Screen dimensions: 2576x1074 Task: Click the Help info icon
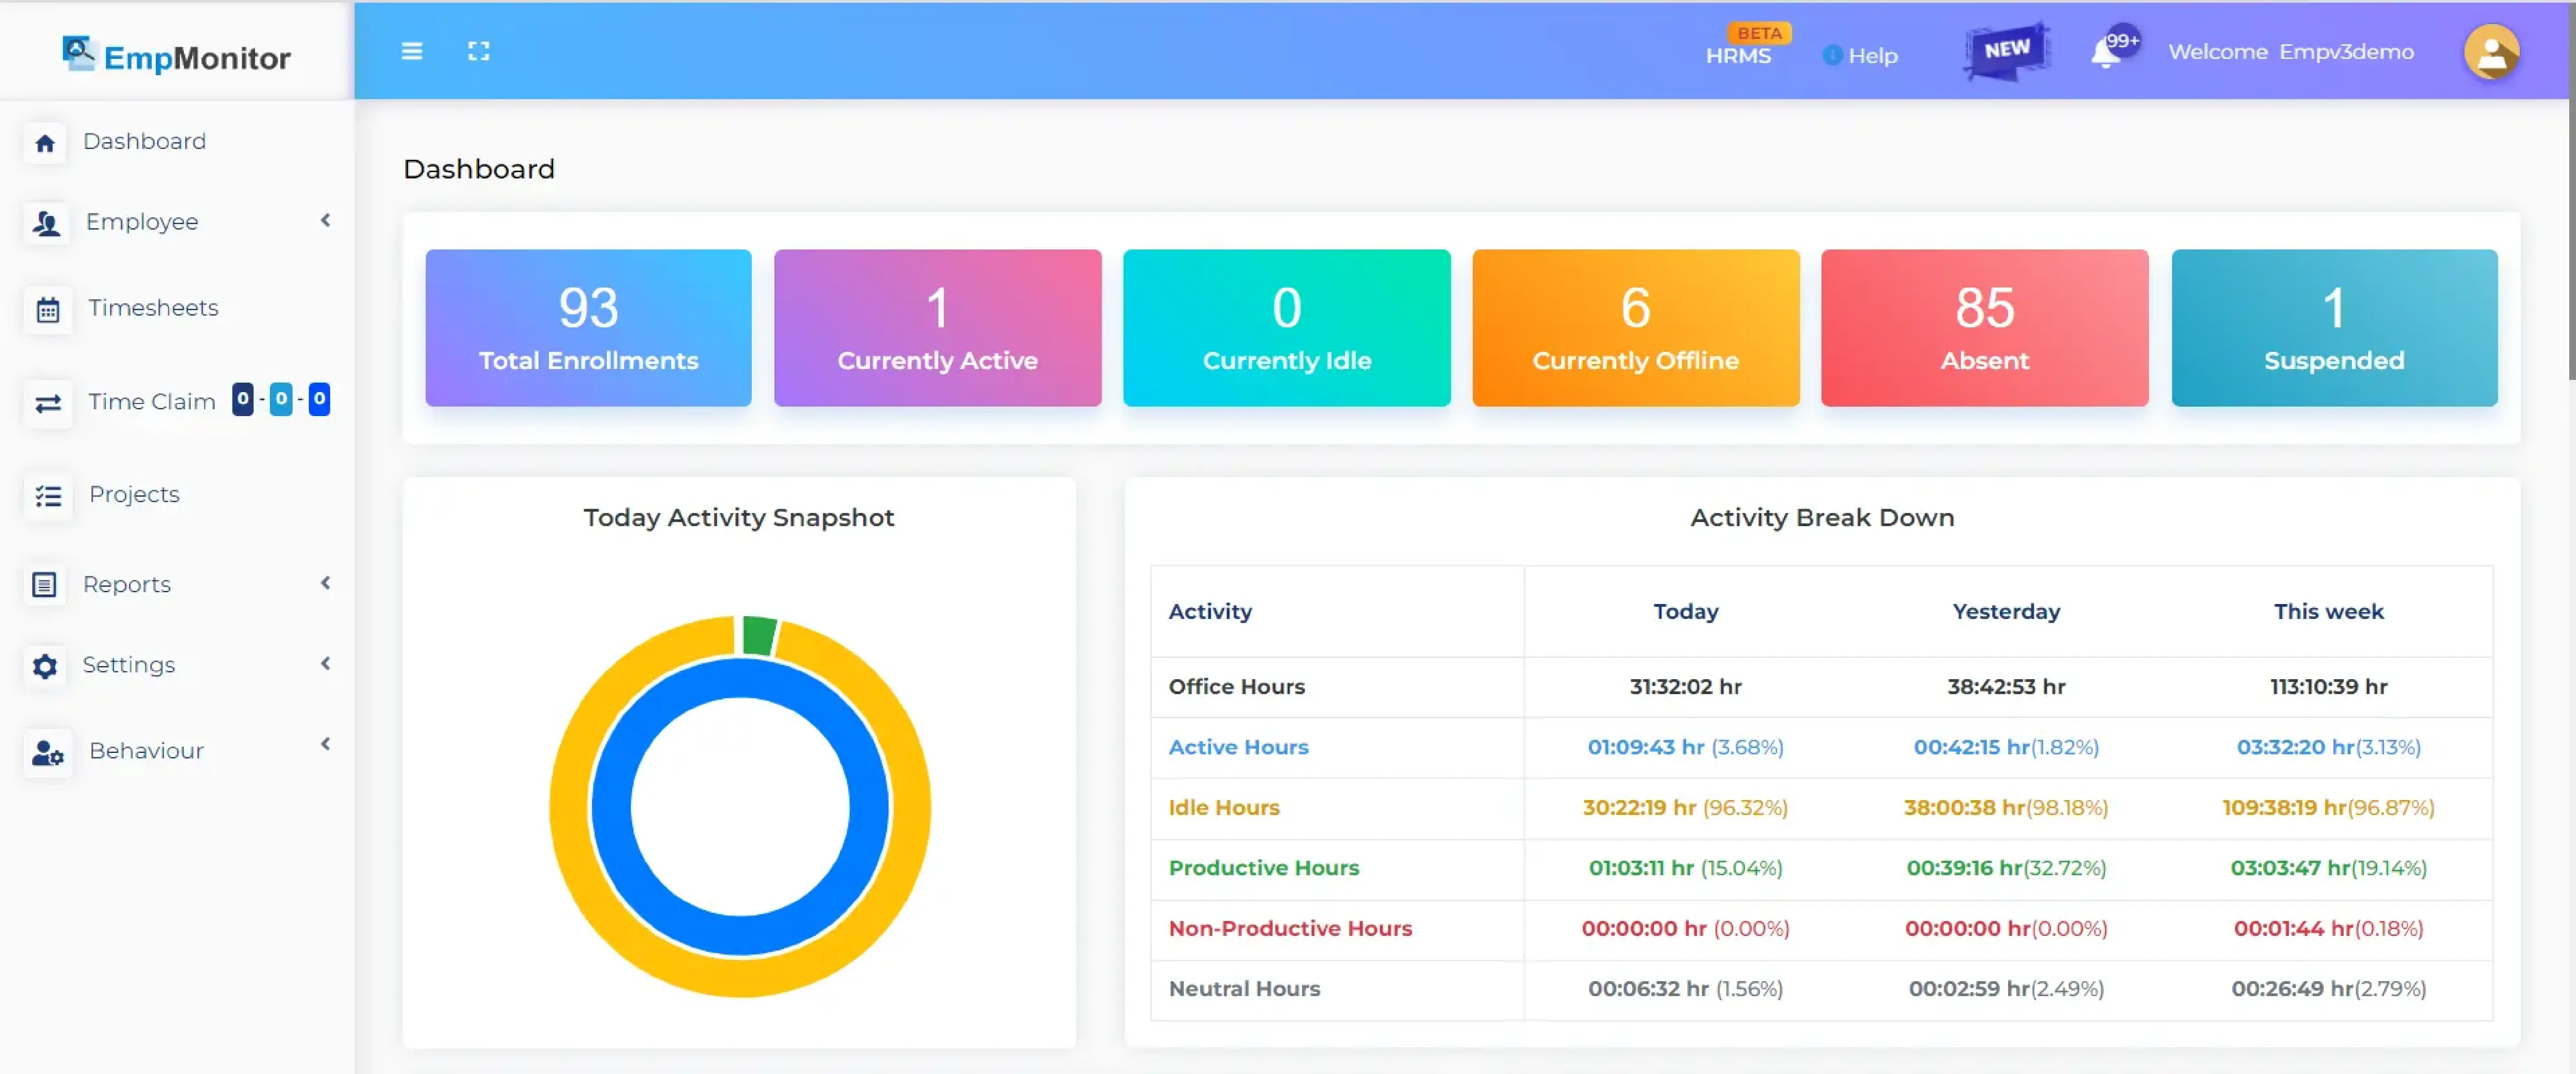tap(1831, 55)
